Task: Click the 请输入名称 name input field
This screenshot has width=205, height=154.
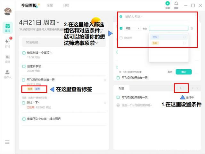Action: click(156, 17)
